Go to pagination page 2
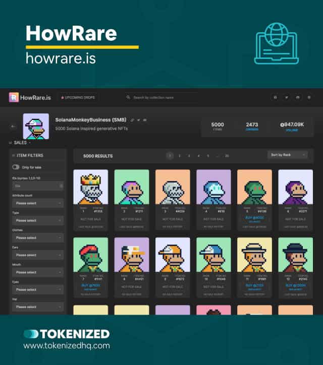 [180, 156]
